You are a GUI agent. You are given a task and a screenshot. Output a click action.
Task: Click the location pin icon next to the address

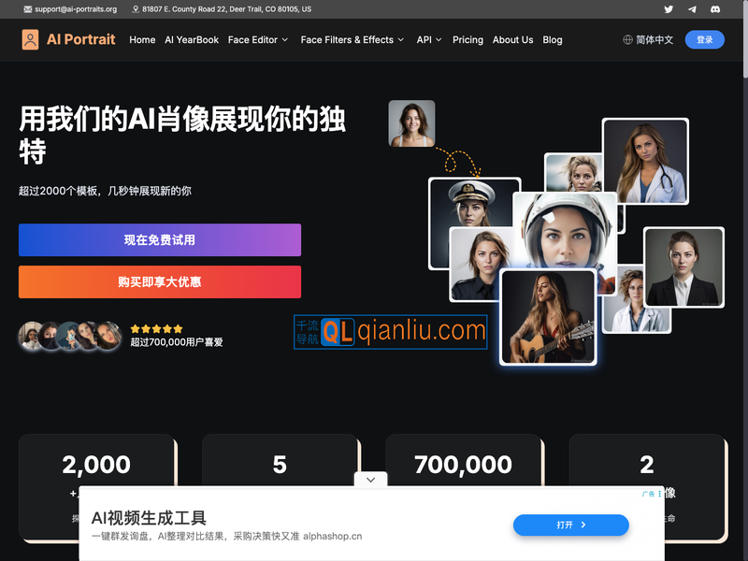[x=134, y=8]
